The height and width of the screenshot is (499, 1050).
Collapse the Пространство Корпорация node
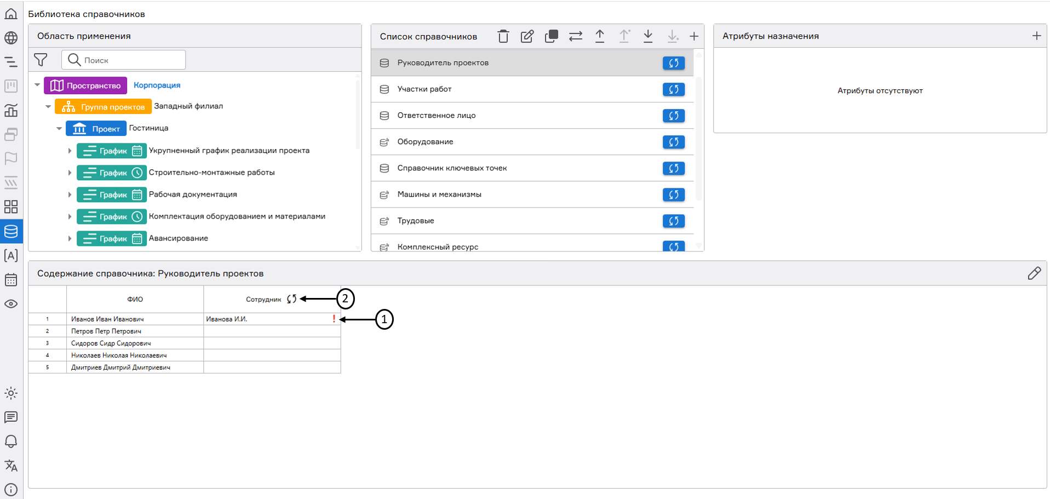(x=37, y=85)
